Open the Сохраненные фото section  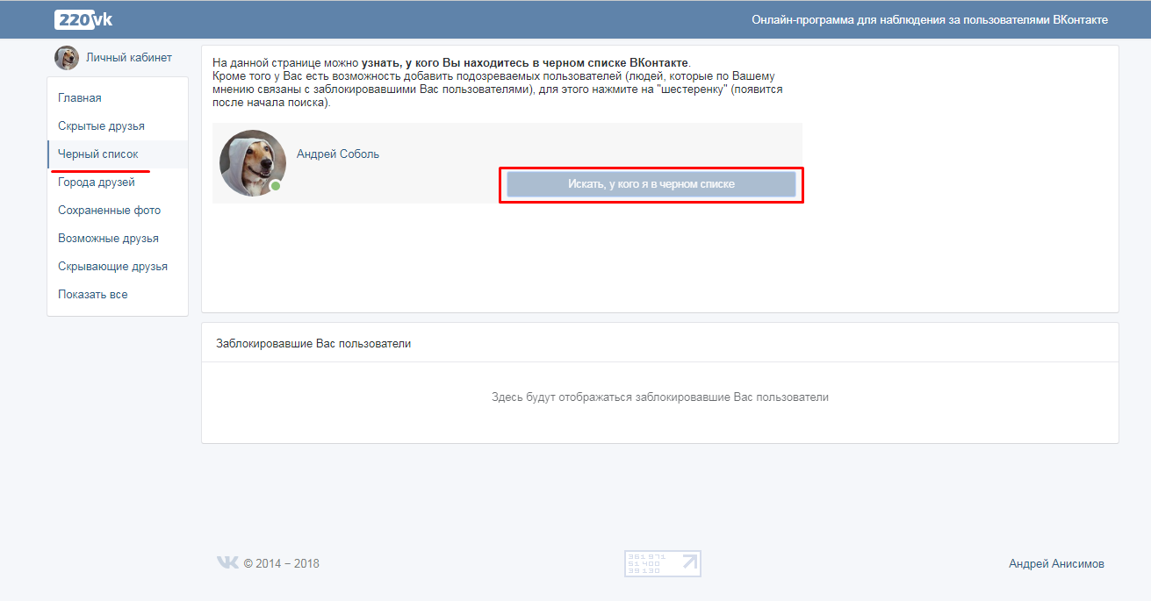[x=110, y=210]
